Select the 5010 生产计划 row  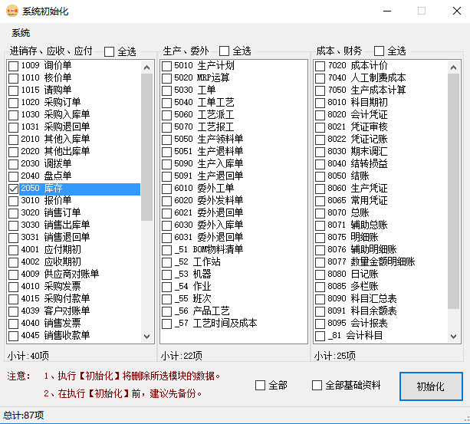(234, 66)
